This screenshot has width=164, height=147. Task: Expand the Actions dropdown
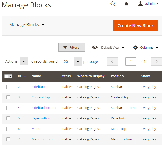(24, 61)
